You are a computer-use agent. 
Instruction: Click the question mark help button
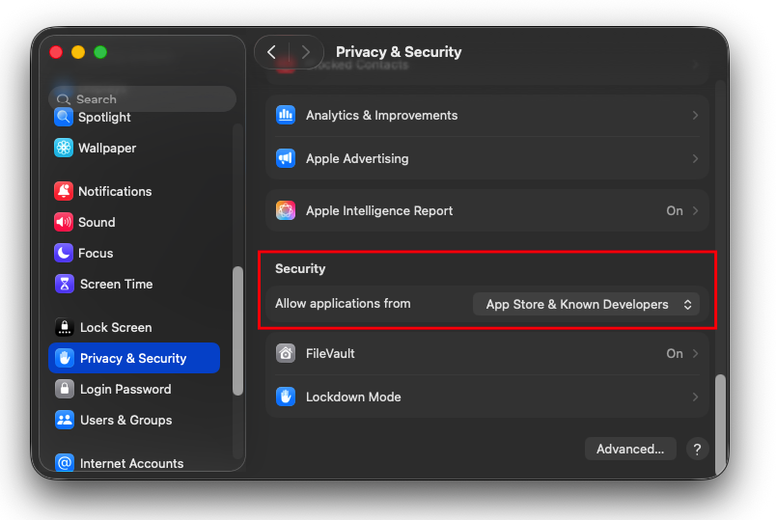pos(697,450)
